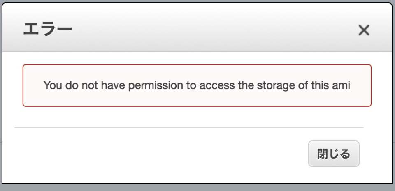This screenshot has height=191, width=395.
Task: Click the word "have" in the alert text
Action: [109, 86]
